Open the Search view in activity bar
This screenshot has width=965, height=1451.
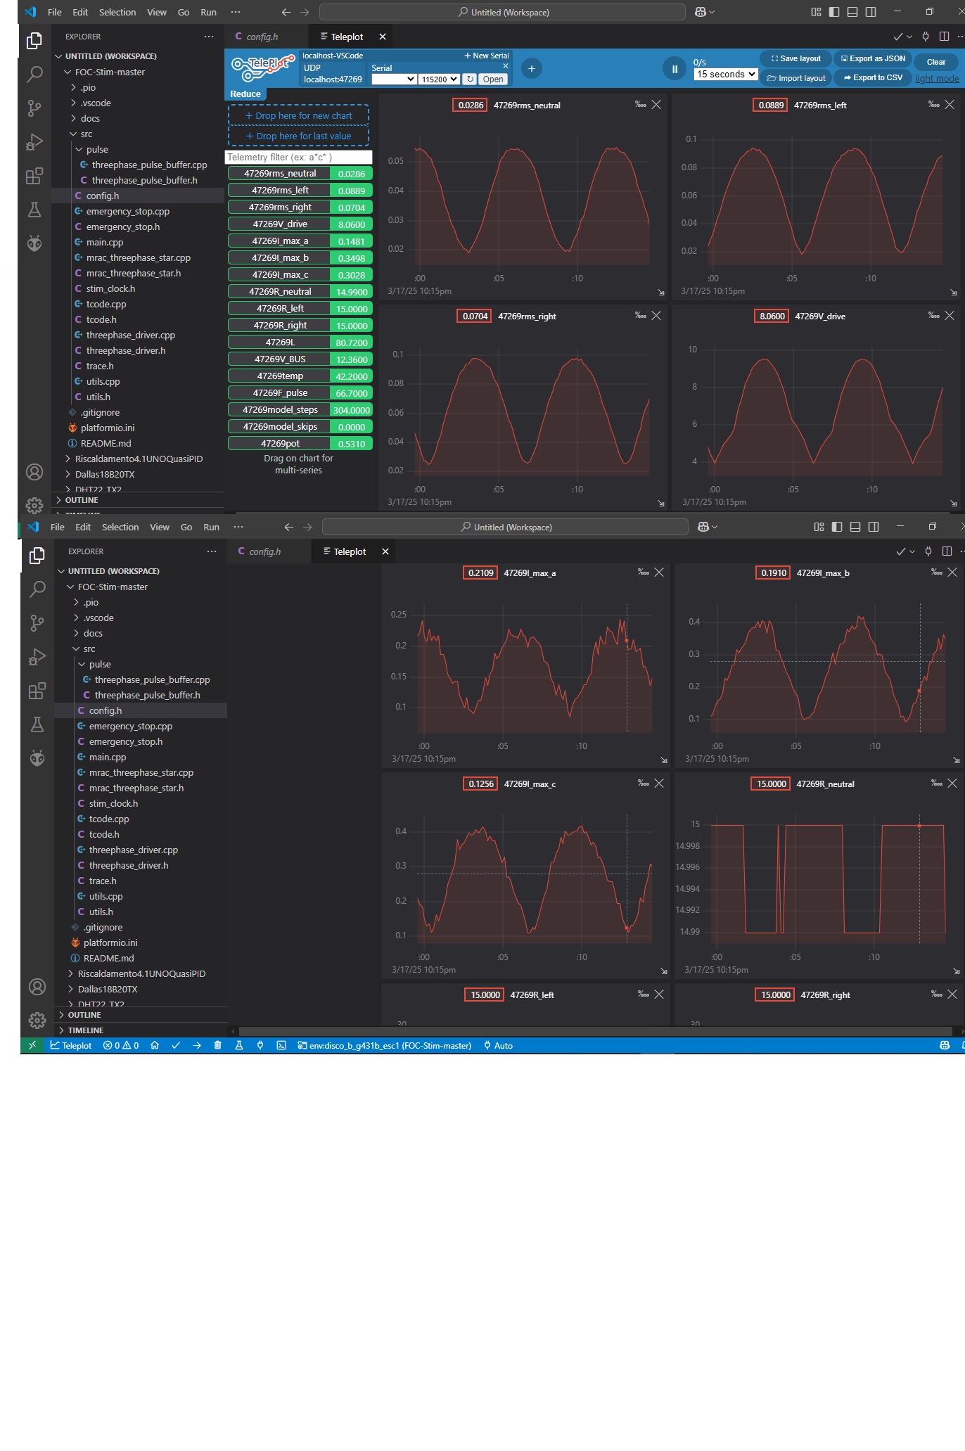[x=34, y=74]
